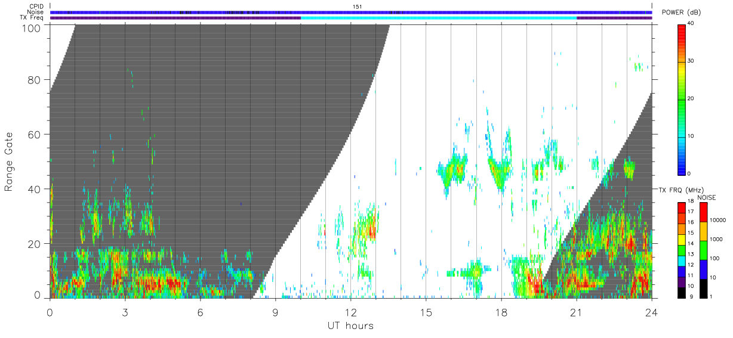Click the CPID label
733x338 pixels.
click(37, 7)
